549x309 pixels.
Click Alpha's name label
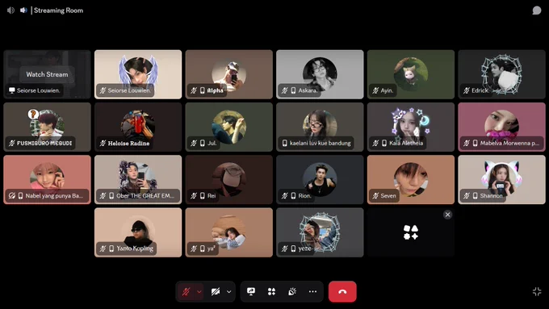pyautogui.click(x=215, y=90)
